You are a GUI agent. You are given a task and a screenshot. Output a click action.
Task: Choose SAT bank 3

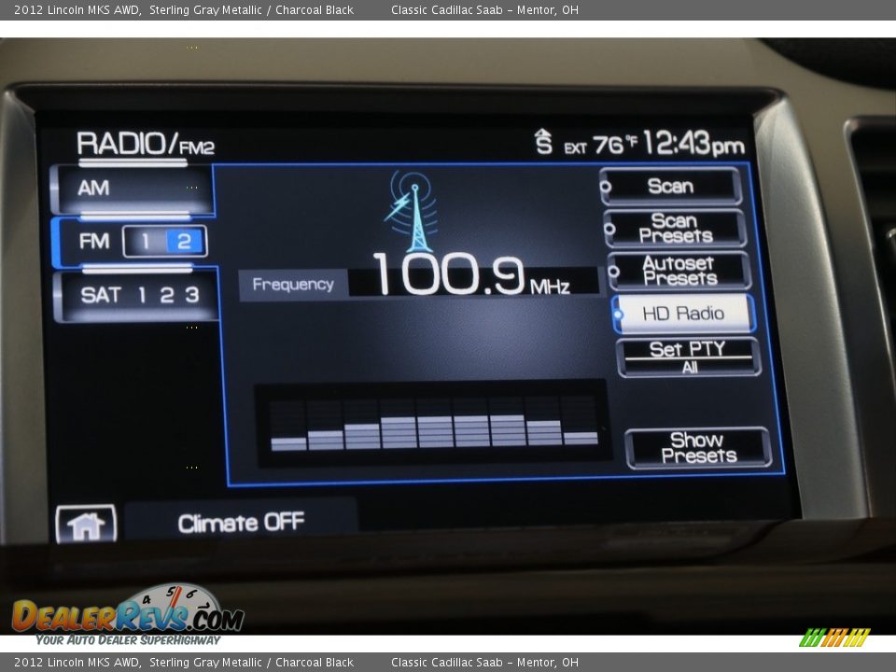[191, 295]
